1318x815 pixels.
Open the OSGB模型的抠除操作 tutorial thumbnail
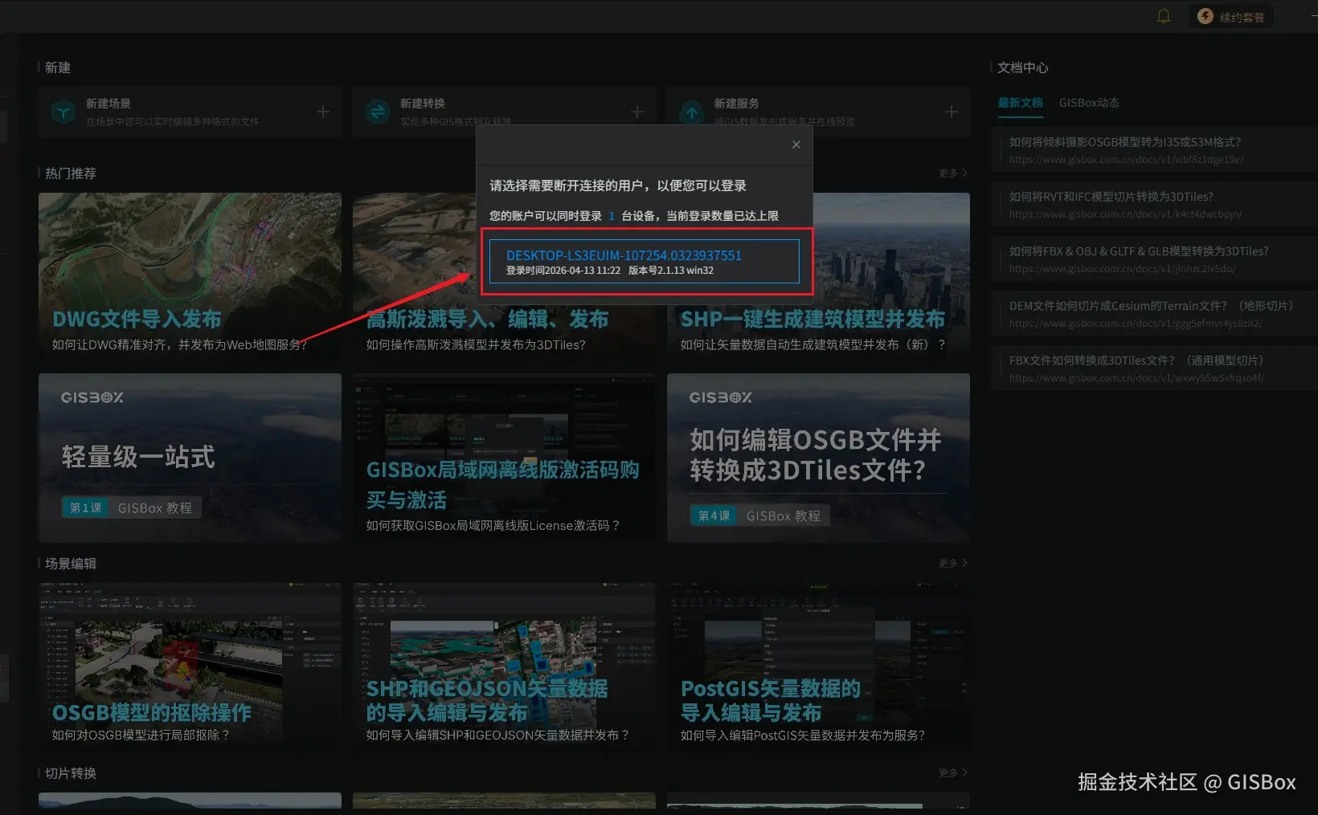(x=190, y=667)
